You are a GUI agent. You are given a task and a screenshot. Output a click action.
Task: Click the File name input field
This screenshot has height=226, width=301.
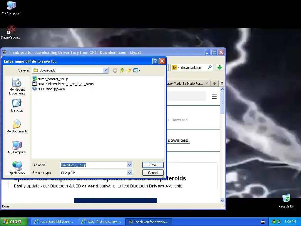(x=93, y=165)
